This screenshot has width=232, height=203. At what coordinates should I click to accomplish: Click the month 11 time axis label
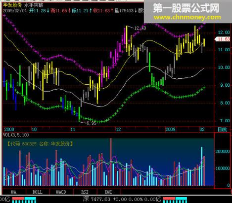click(x=73, y=130)
